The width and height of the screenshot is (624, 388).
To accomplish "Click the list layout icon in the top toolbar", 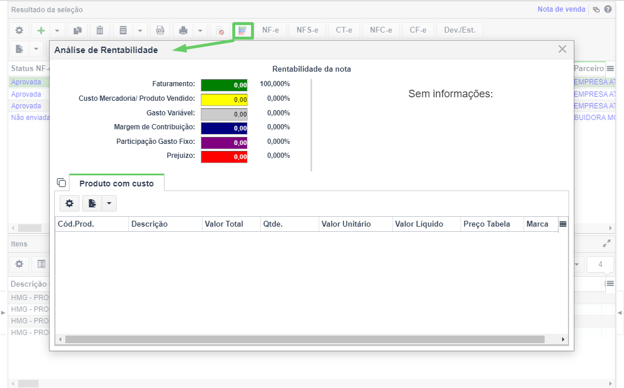I will point(123,30).
